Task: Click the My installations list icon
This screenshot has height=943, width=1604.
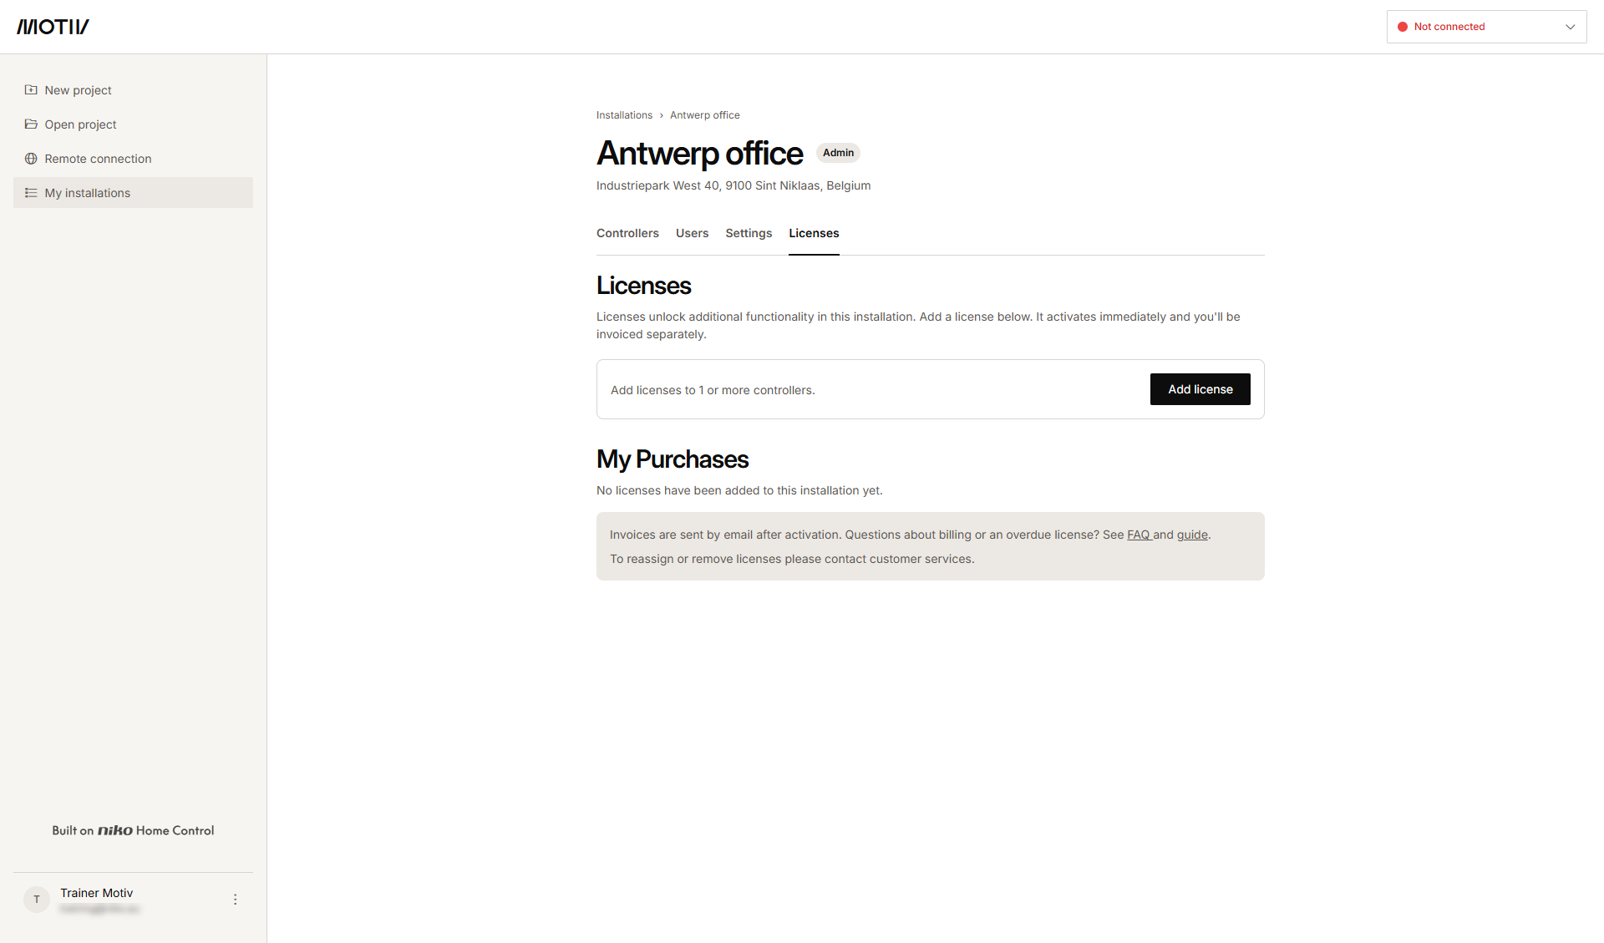Action: [x=31, y=192]
